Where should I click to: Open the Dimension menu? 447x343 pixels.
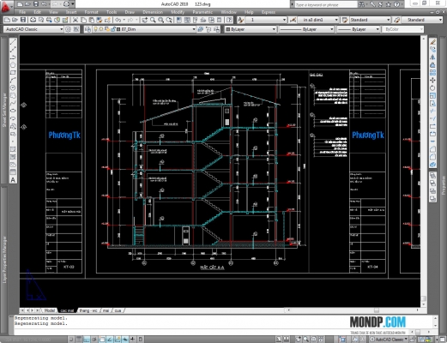pos(153,12)
